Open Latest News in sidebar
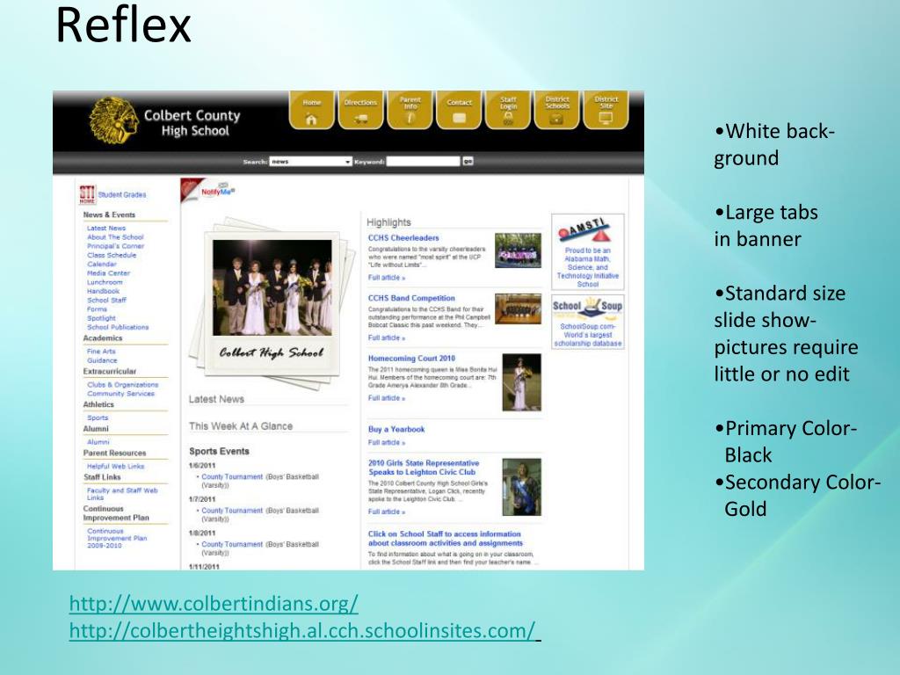 click(x=106, y=228)
